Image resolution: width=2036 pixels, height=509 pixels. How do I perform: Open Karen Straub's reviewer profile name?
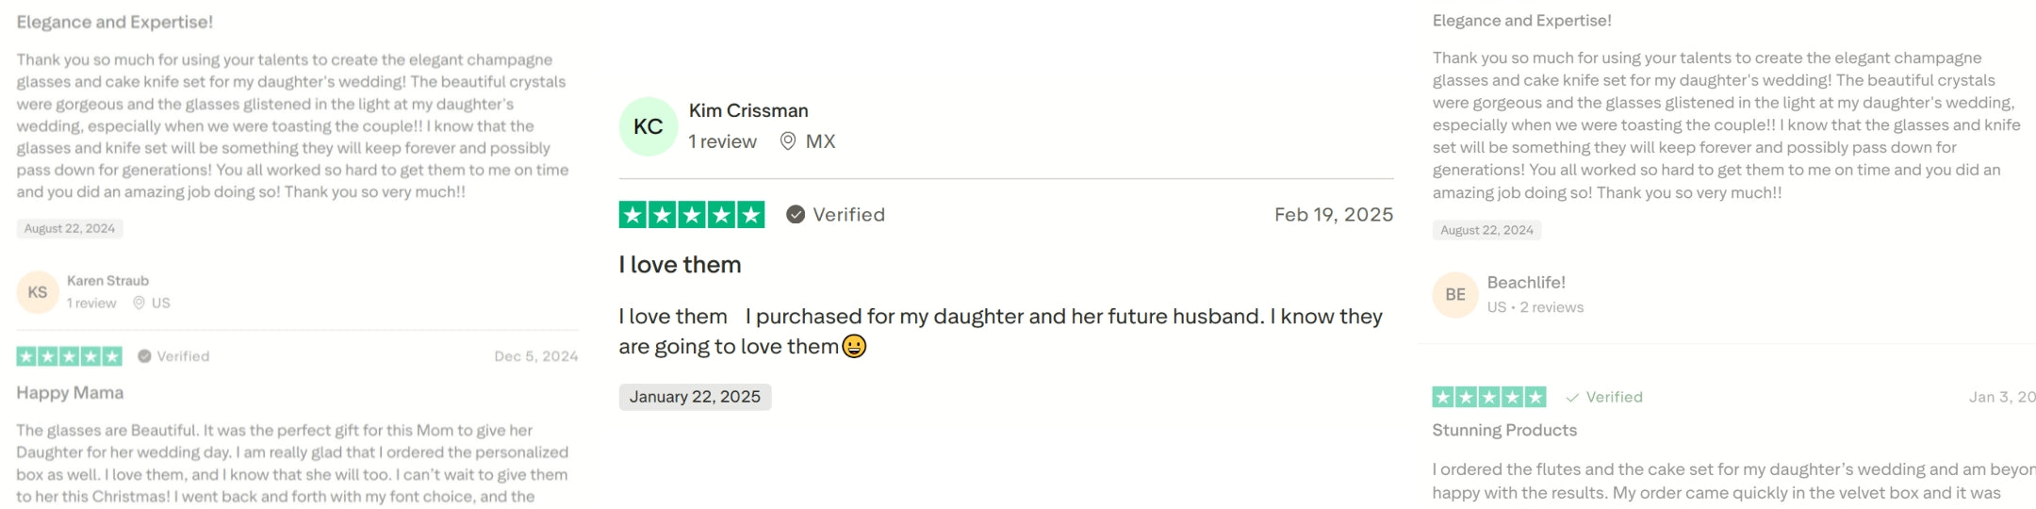click(x=107, y=281)
